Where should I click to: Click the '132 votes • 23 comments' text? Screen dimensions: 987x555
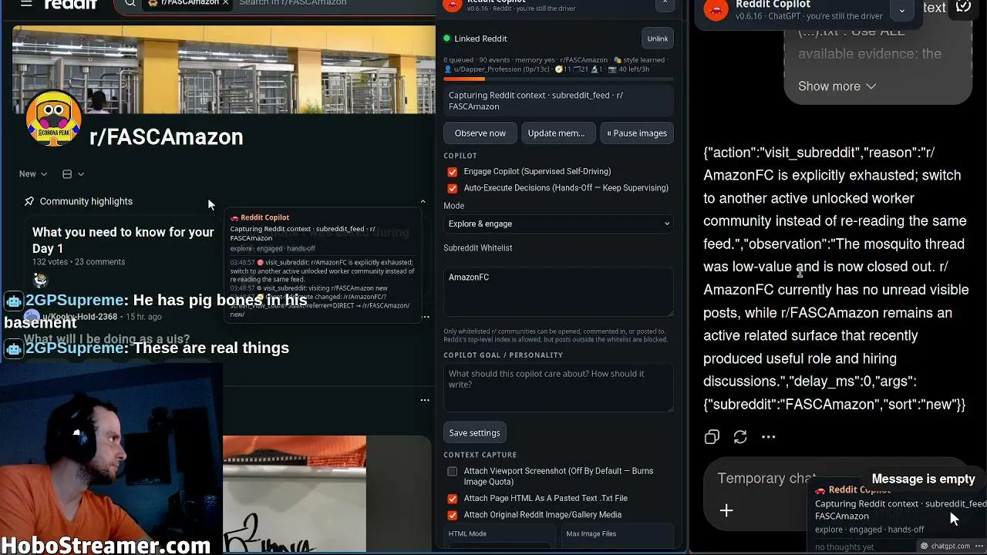tap(79, 262)
